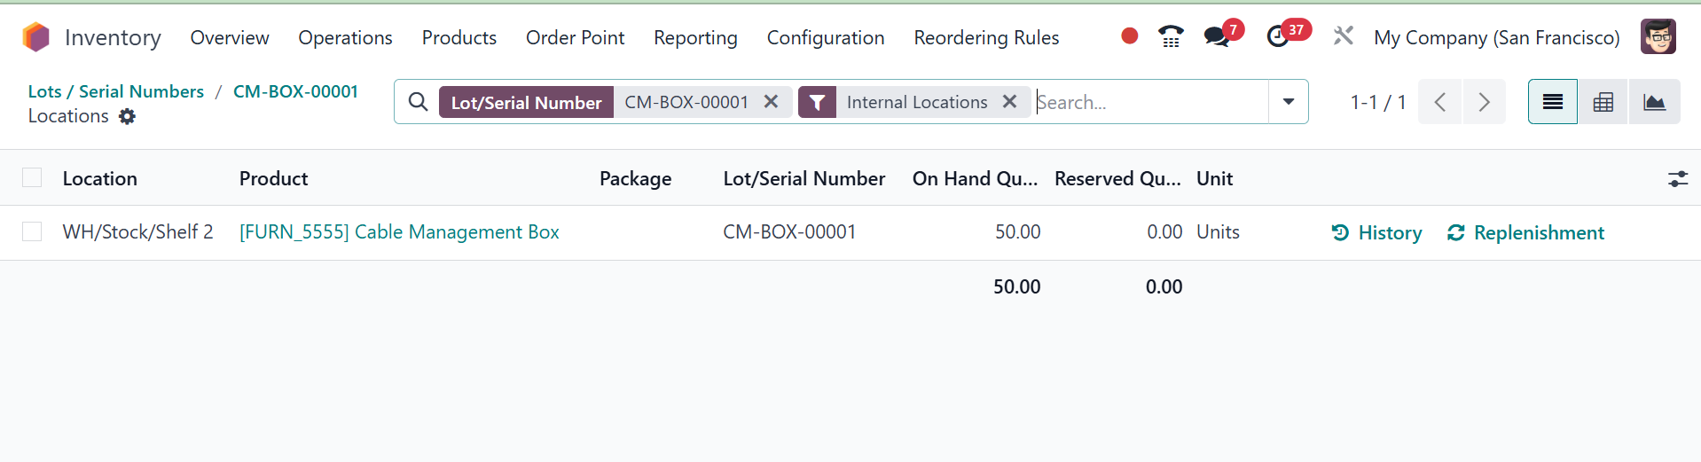Open the debug tools wrench icon
This screenshot has width=1701, height=462.
pyautogui.click(x=1343, y=36)
